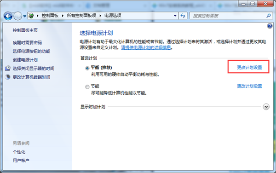Open 个性化 link under 另请参阅

[x=19, y=152]
